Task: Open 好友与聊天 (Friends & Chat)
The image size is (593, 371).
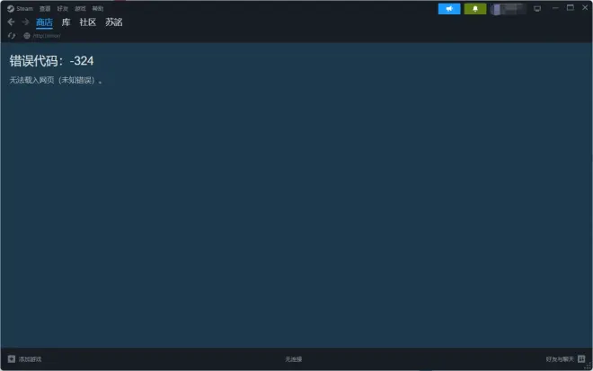Action: (x=565, y=358)
